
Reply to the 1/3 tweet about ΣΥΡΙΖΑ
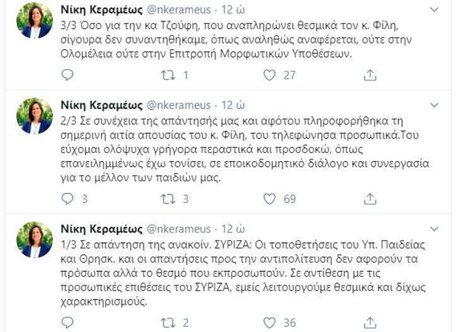tap(68, 323)
